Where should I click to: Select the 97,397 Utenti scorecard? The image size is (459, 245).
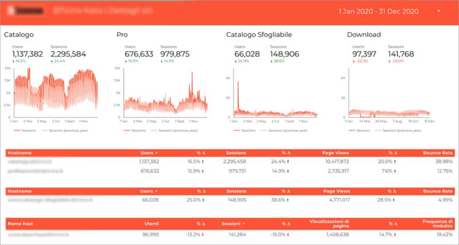click(x=364, y=54)
